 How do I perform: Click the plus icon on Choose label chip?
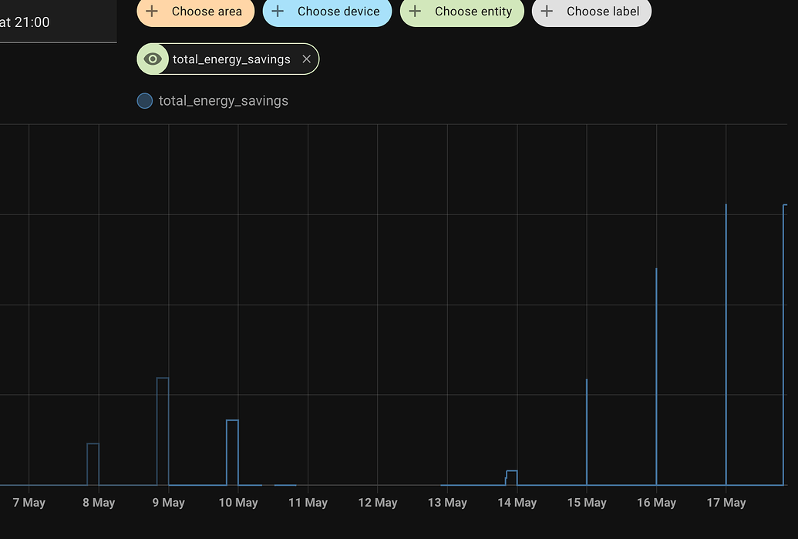(x=547, y=12)
